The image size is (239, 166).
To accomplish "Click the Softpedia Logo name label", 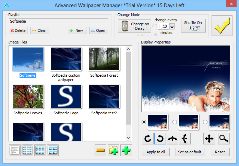I will (x=66, y=113).
